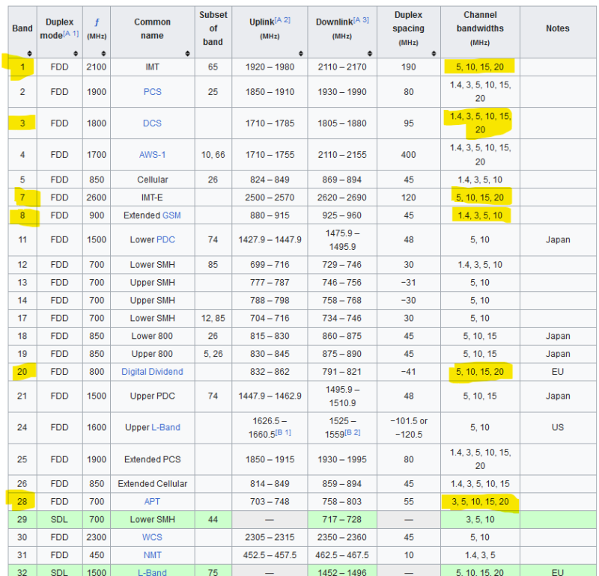Viewport: 599px width, 576px height.
Task: Click the Japan note in band 11 row
Action: tap(558, 239)
